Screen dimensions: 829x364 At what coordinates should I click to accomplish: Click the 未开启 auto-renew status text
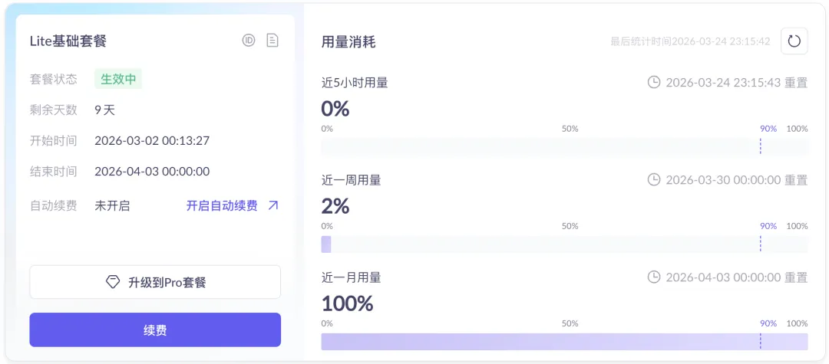tap(112, 205)
